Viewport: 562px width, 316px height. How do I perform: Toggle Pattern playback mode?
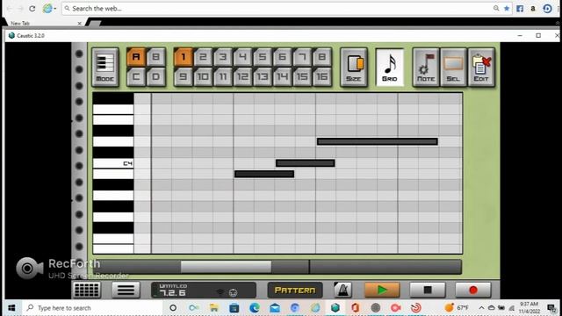[295, 290]
